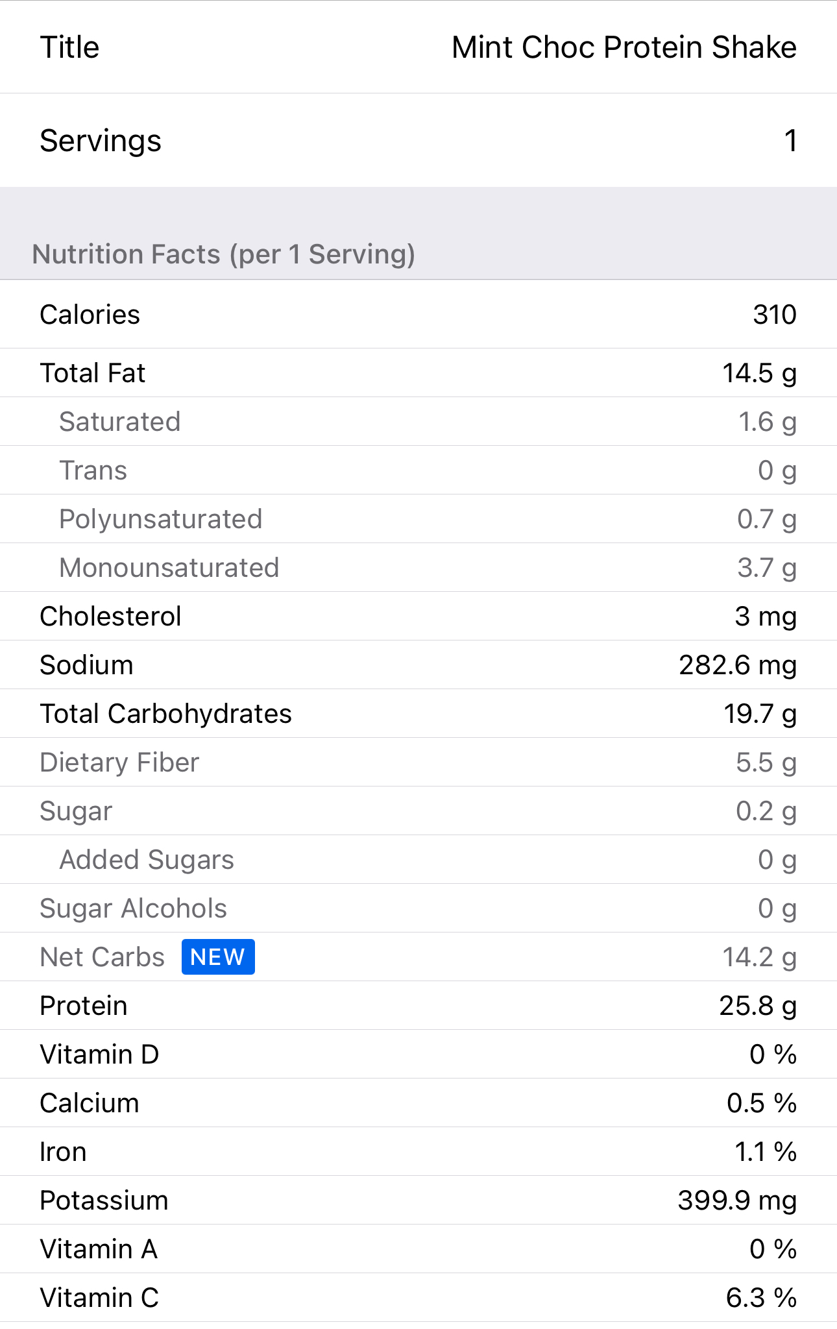This screenshot has width=837, height=1329.
Task: Edit Total Fat value 14.5 g
Action: tap(759, 373)
